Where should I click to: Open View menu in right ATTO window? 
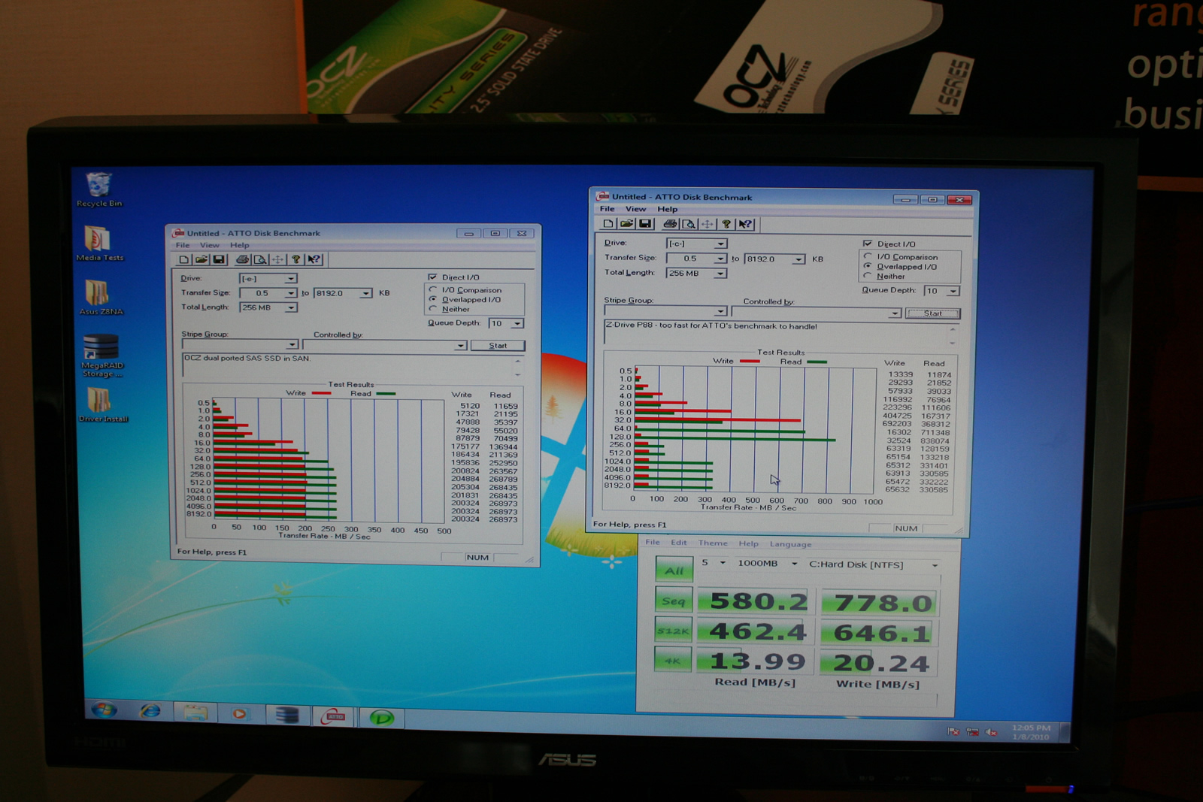coord(635,209)
